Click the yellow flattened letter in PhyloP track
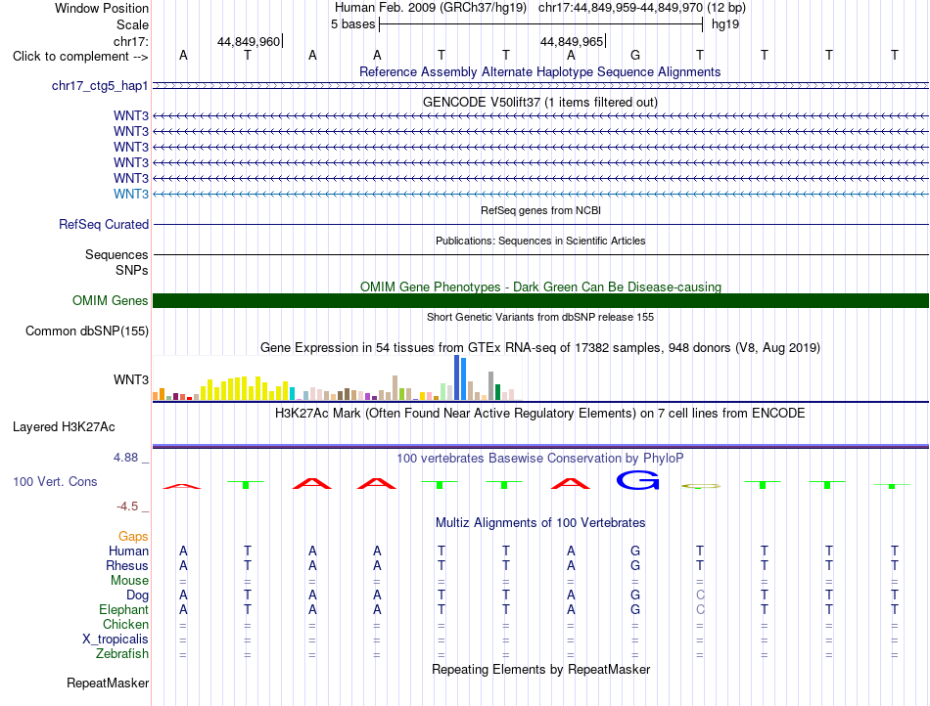Image resolution: width=930 pixels, height=706 pixels. [701, 486]
